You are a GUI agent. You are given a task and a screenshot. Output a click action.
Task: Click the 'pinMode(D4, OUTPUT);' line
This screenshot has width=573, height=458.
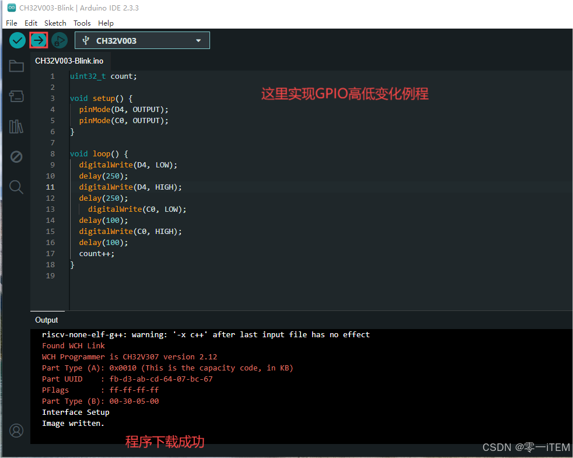[124, 110]
